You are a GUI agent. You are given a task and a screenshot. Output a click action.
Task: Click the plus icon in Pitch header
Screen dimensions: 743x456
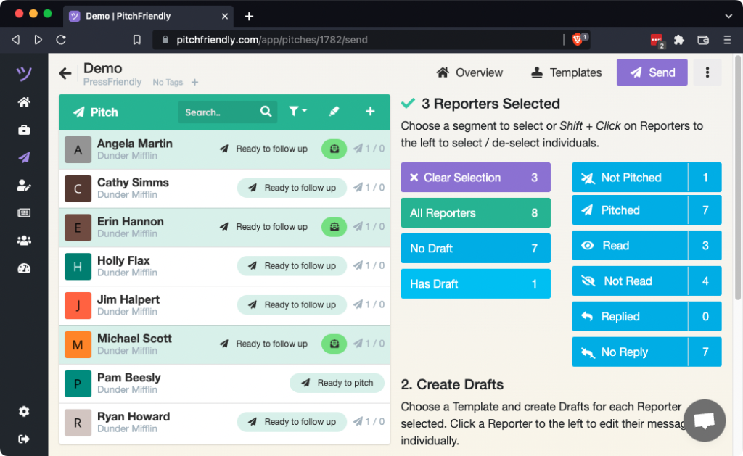pyautogui.click(x=370, y=112)
